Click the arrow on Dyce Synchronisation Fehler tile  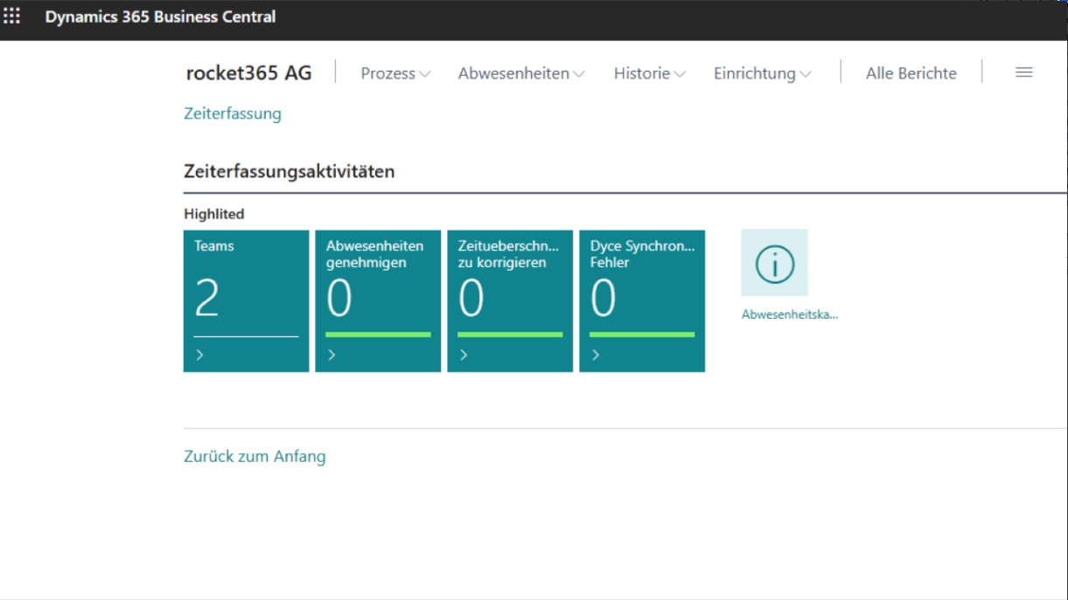point(597,355)
